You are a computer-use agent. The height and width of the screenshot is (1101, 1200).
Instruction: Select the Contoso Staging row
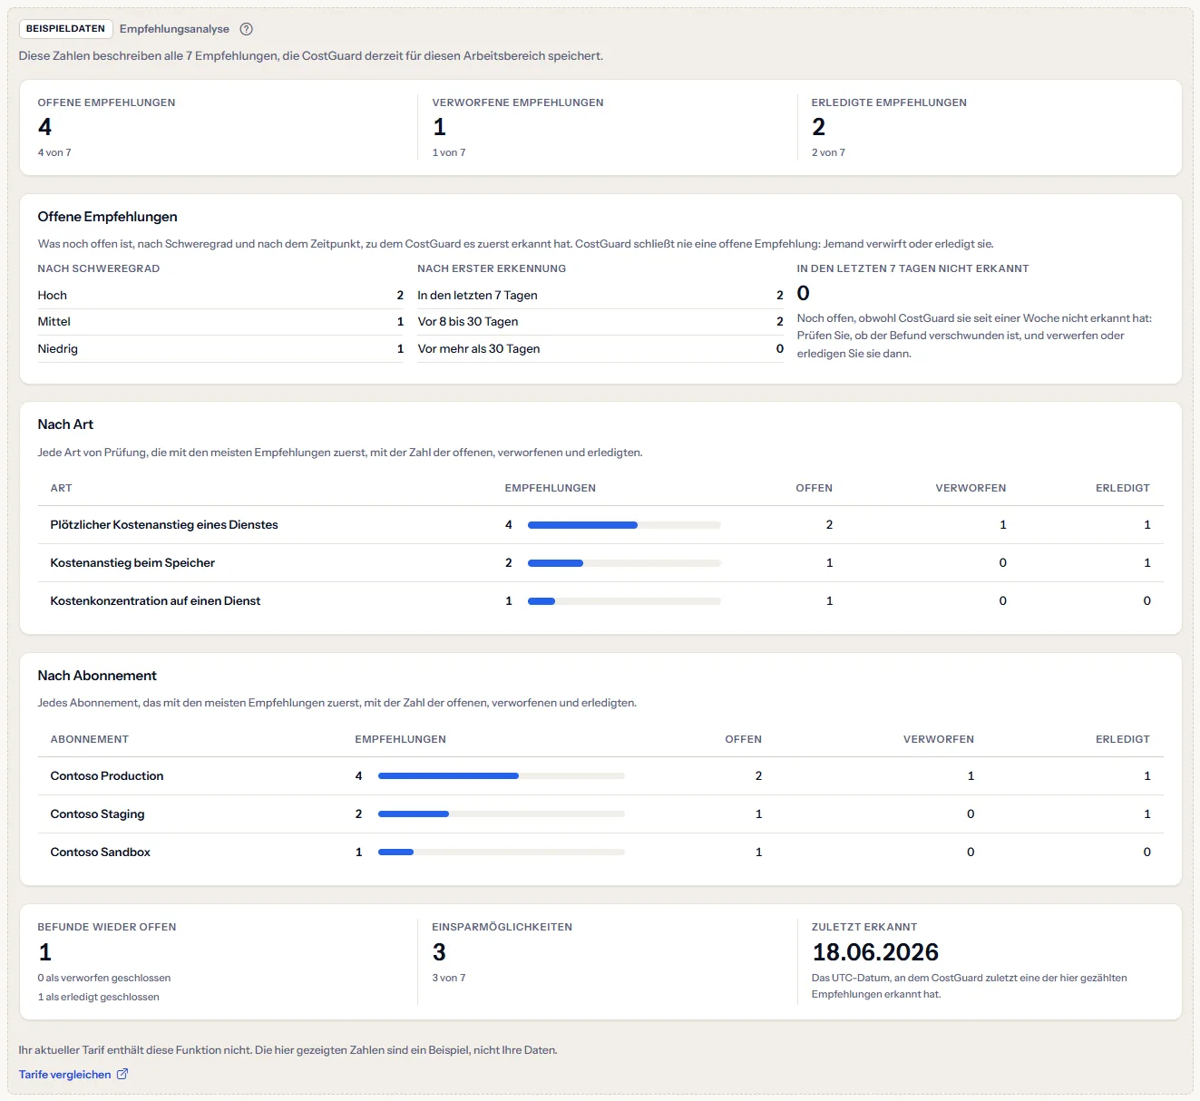(600, 814)
